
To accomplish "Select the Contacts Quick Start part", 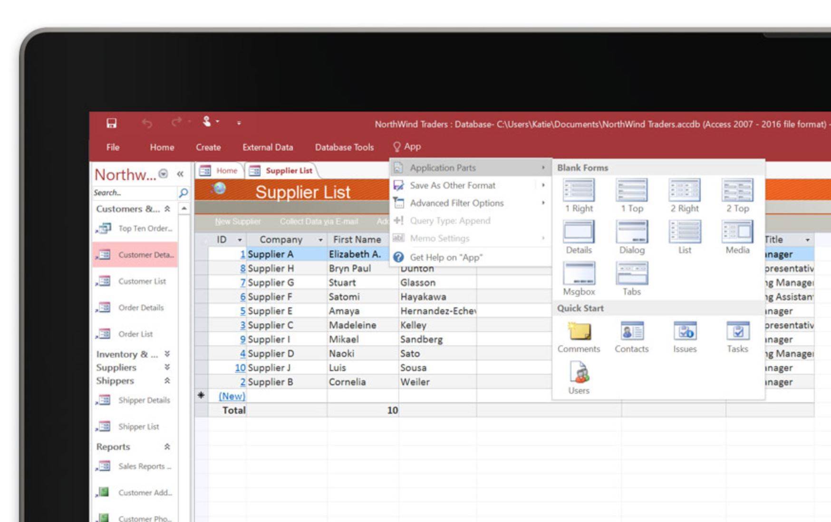I will tap(632, 336).
